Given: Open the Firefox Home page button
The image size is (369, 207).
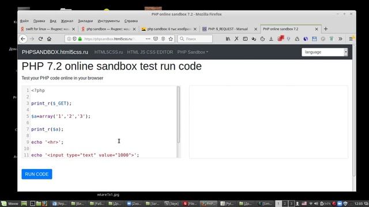Looking at the screenshot, I should pos(49,39).
